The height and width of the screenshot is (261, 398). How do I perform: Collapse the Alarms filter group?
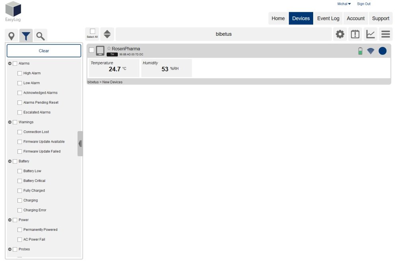[x=10, y=64]
